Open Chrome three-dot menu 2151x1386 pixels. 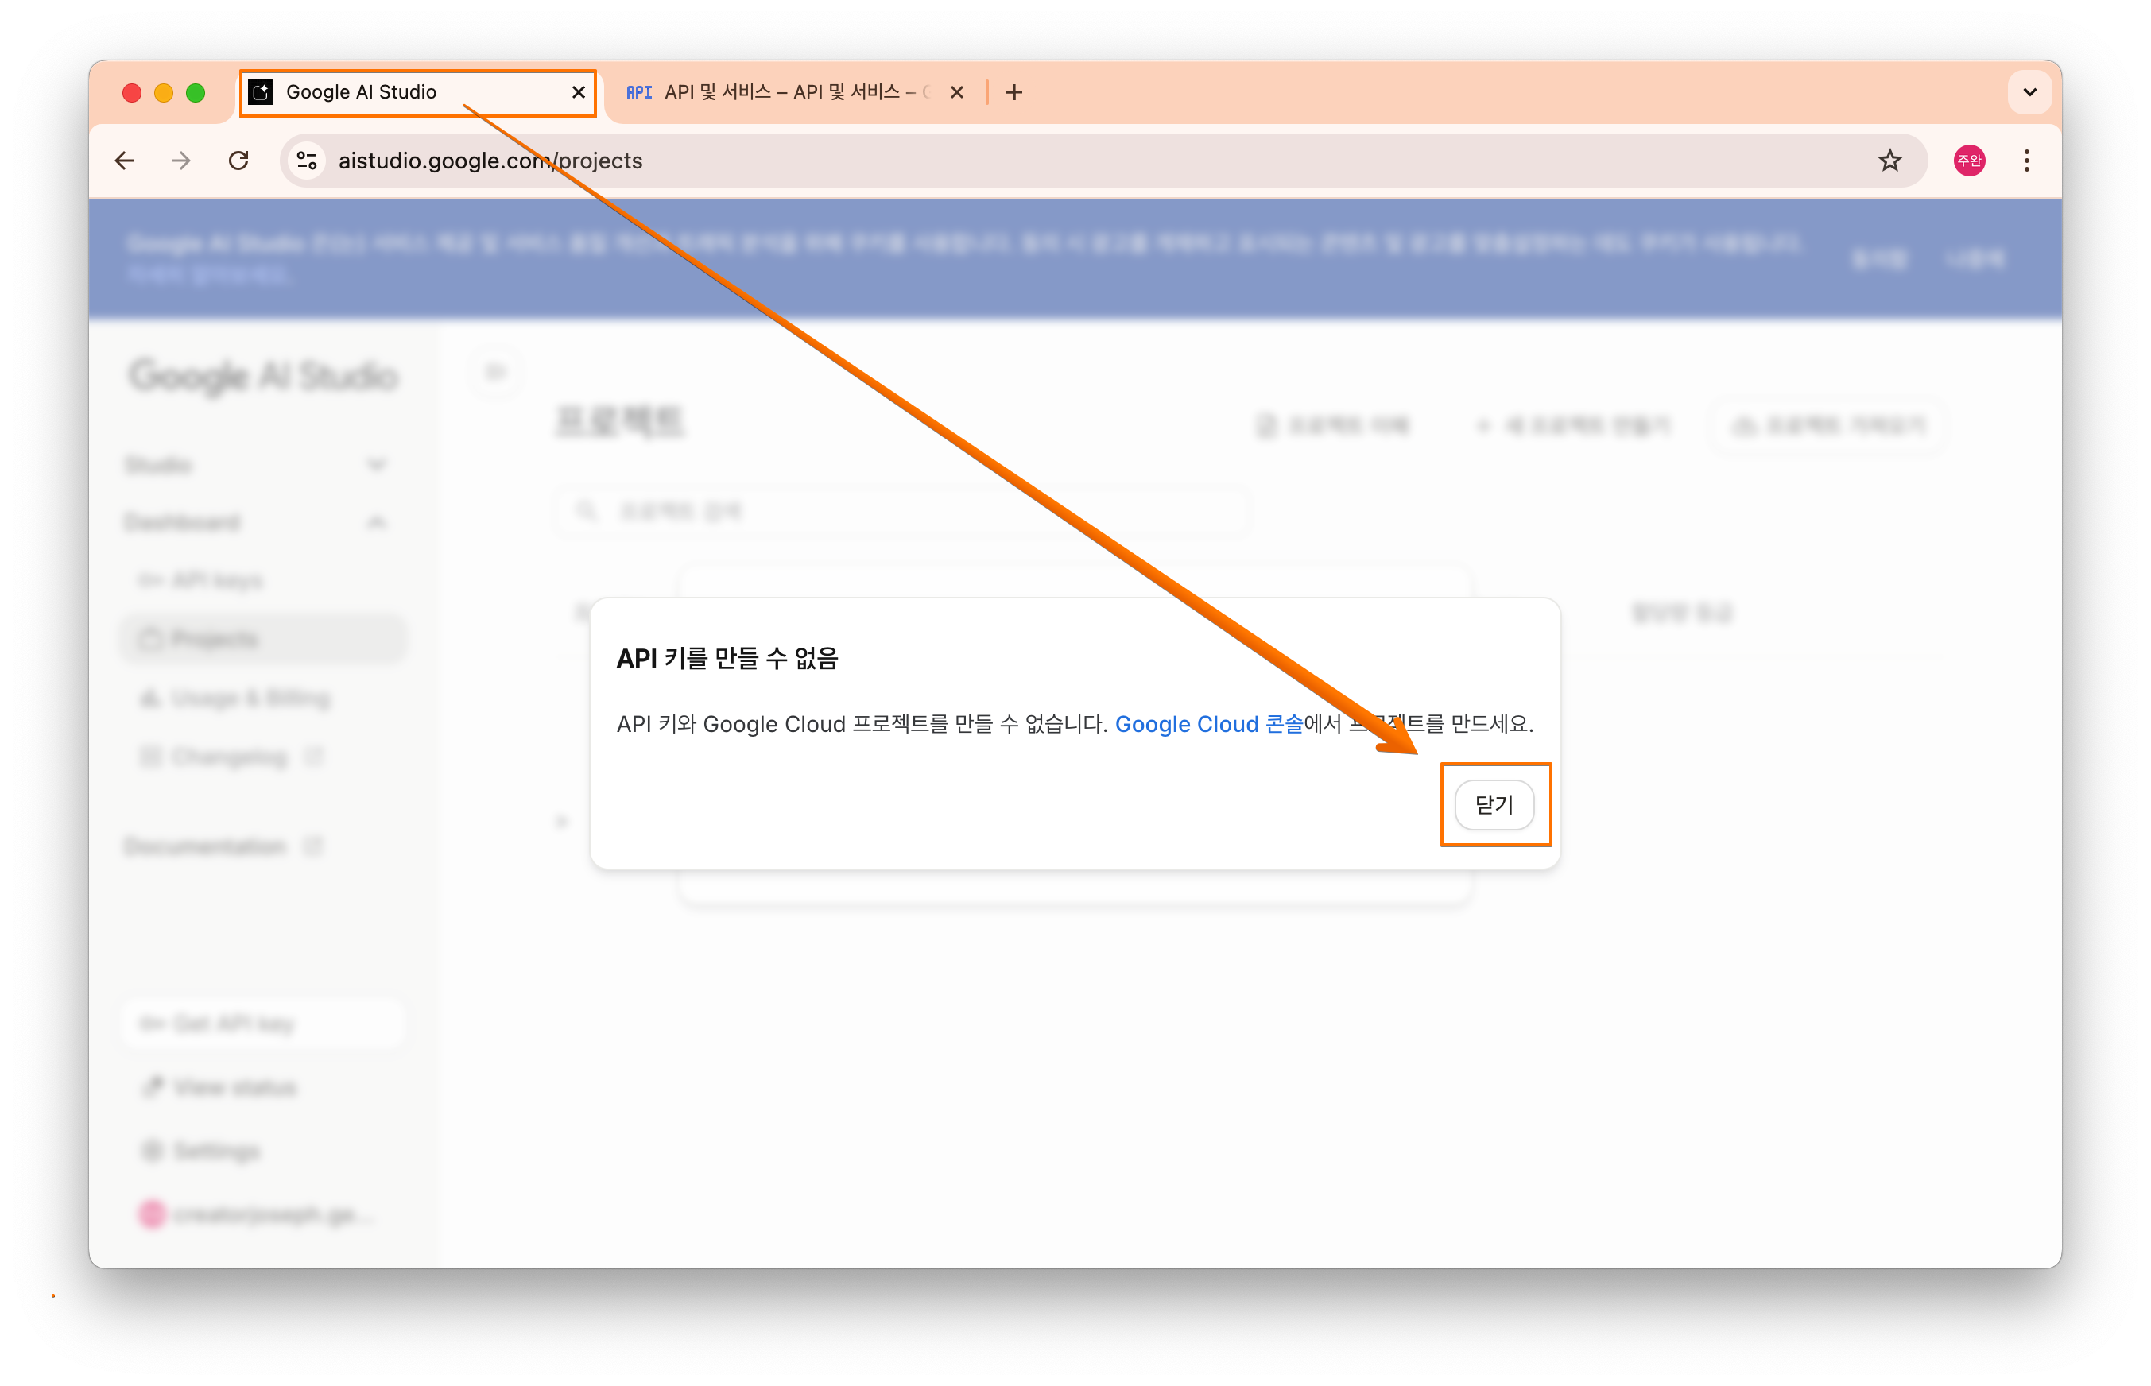click(2027, 161)
